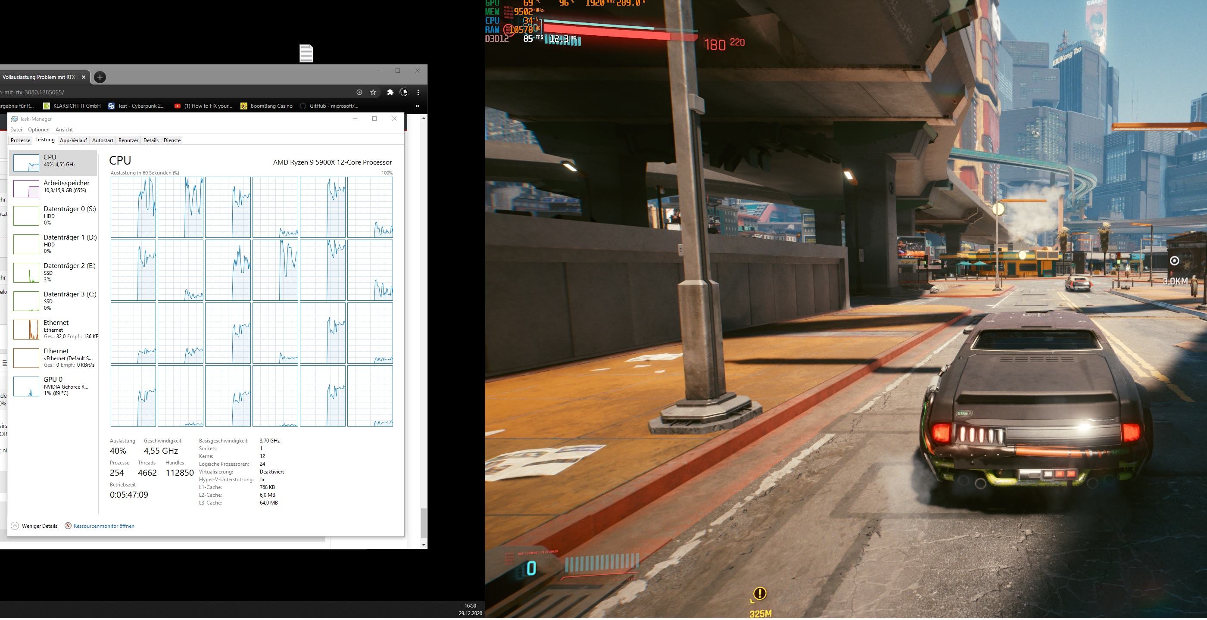Image resolution: width=1207 pixels, height=620 pixels.
Task: Minimize the Task-Manager window
Action: (355, 118)
